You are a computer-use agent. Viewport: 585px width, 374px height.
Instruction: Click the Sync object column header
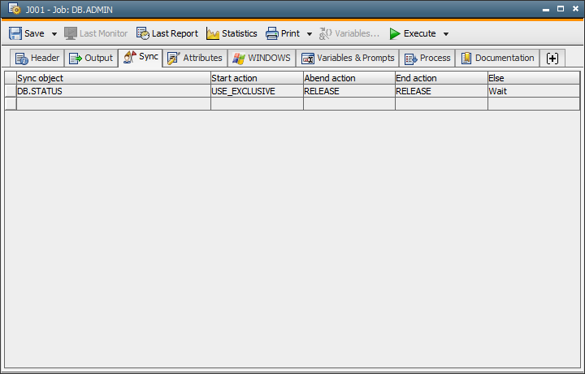114,78
